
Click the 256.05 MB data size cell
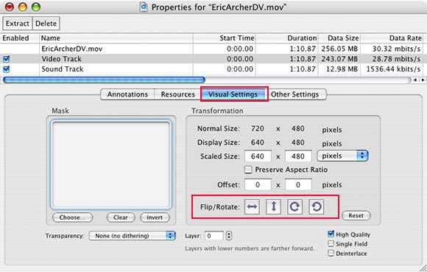click(339, 49)
